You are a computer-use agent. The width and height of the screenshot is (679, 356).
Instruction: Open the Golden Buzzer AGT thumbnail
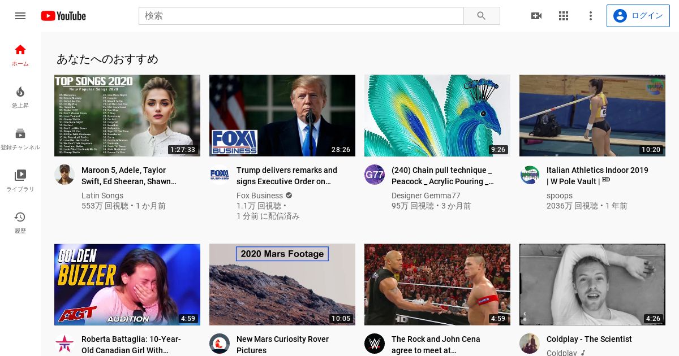pyautogui.click(x=127, y=285)
